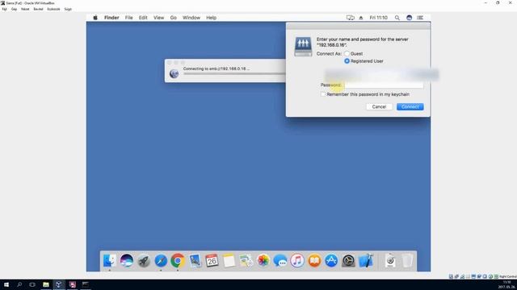Viewport: 517px width, 290px height.
Task: Open the last VirtualBox window menu
Action: tap(68, 9)
